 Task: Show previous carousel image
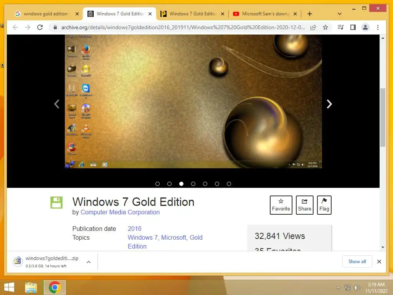pyautogui.click(x=57, y=104)
